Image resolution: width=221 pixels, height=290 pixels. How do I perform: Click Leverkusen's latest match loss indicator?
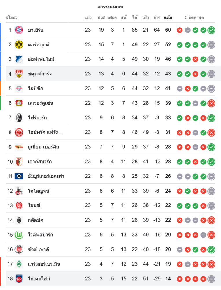coord(211,103)
